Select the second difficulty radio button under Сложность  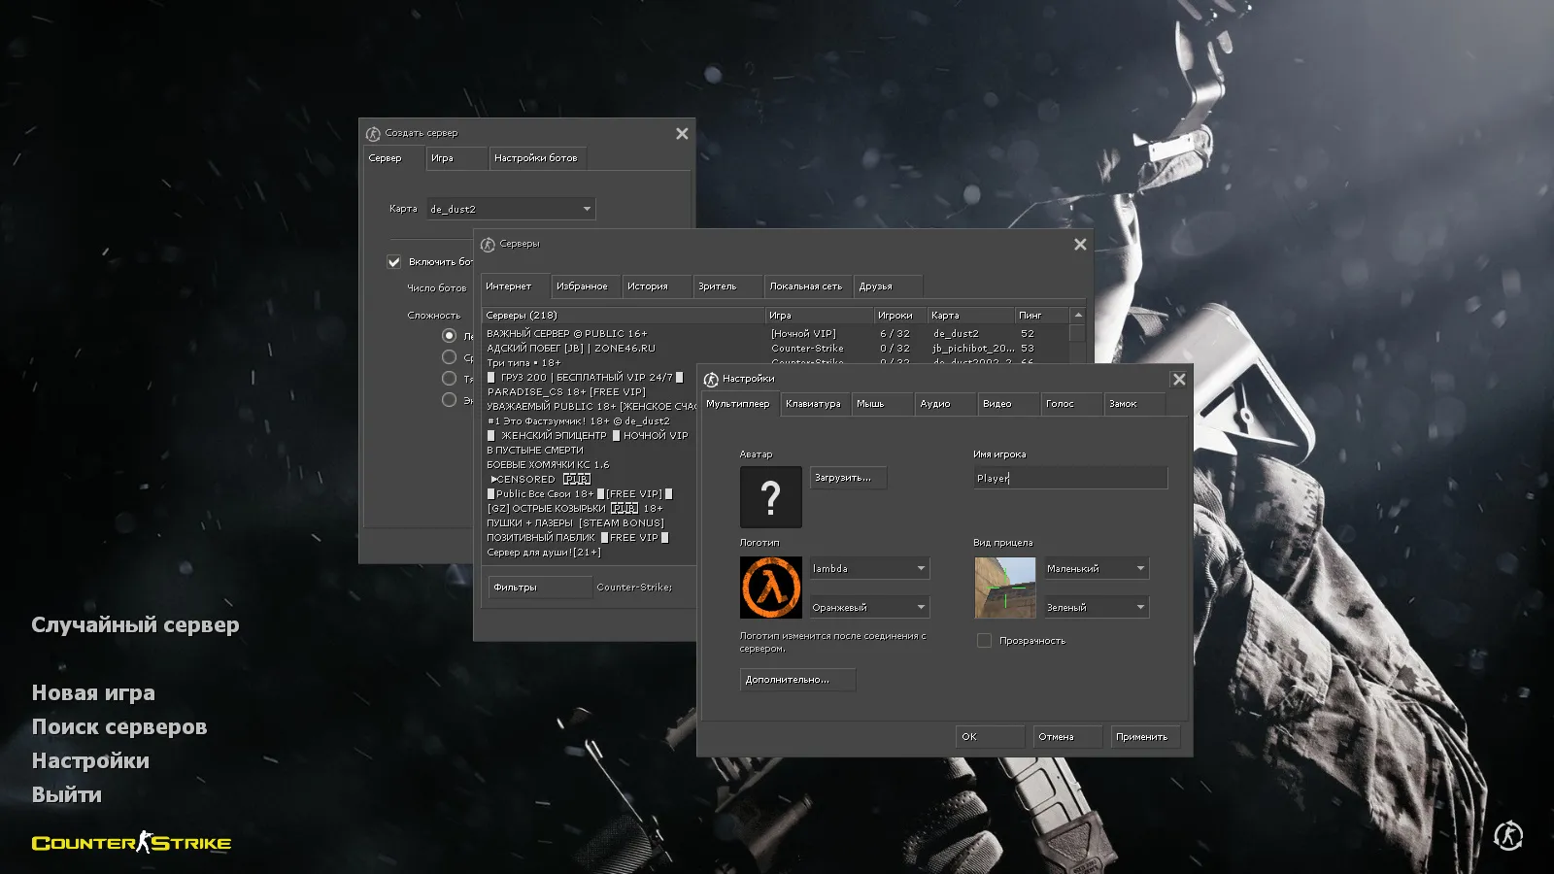click(x=449, y=356)
